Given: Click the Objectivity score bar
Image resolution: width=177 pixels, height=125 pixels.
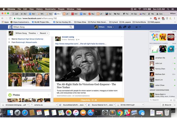Looking at the screenshot, I should coord(89,100).
